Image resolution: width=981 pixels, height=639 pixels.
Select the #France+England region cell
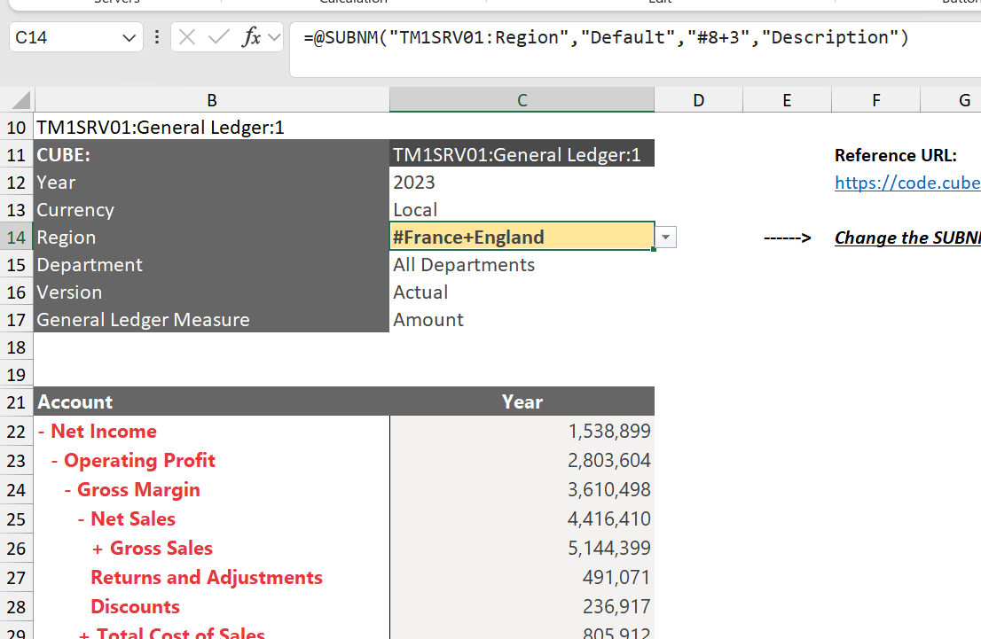[522, 237]
